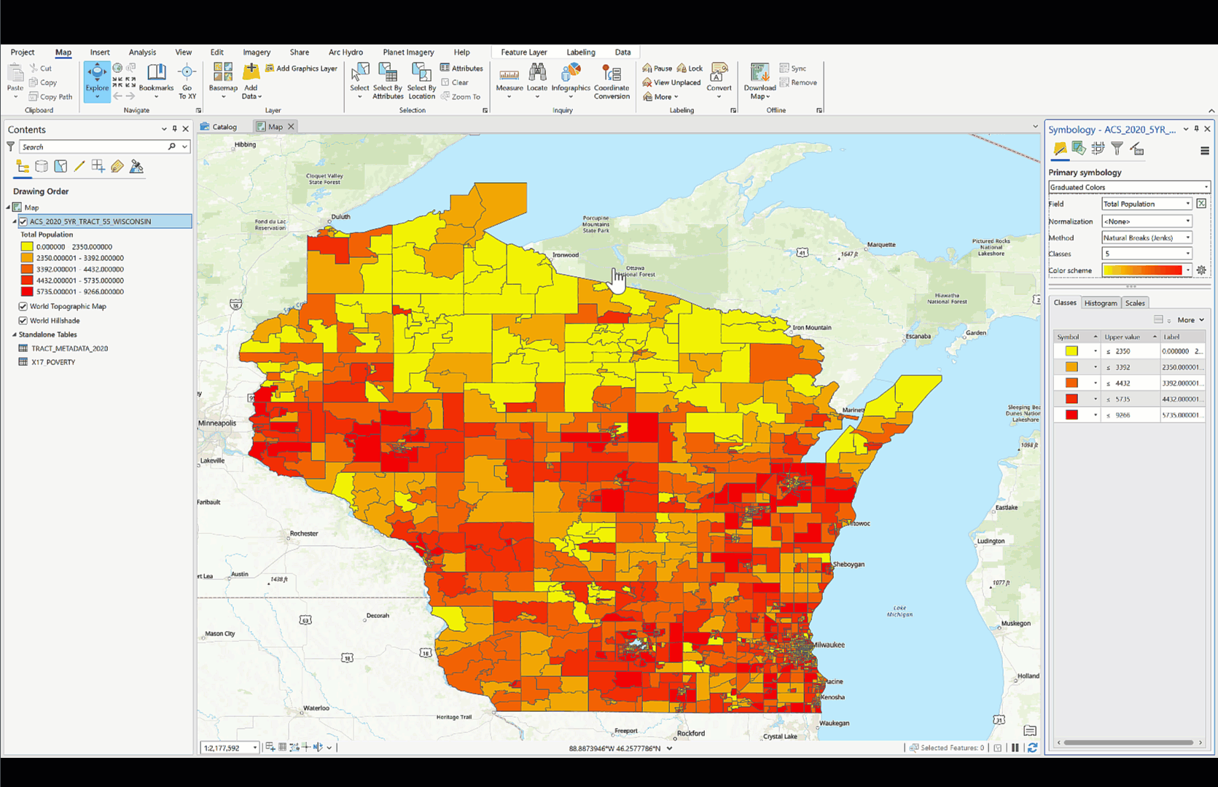Click the Pause labeling button

click(x=657, y=68)
